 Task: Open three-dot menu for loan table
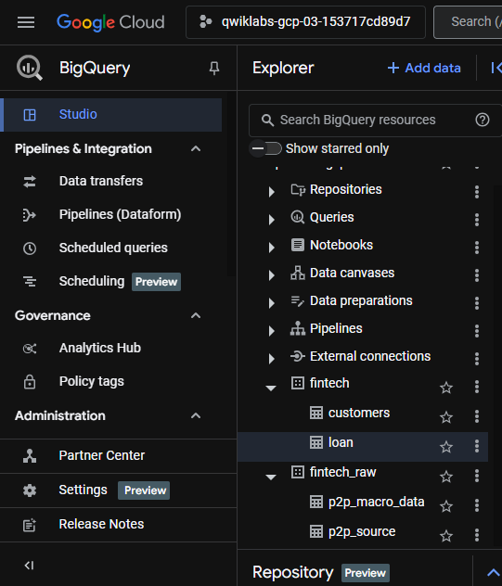pos(477,446)
